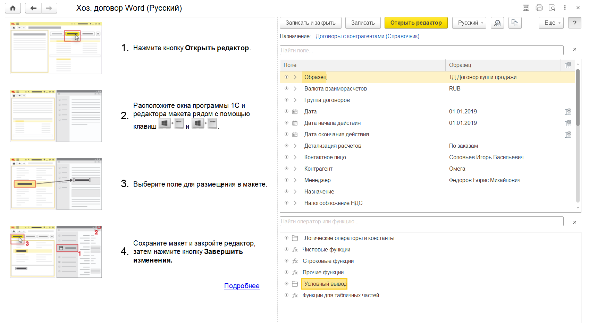589x326 pixels.
Task: Clear the operator or function search box
Action: pos(575,222)
